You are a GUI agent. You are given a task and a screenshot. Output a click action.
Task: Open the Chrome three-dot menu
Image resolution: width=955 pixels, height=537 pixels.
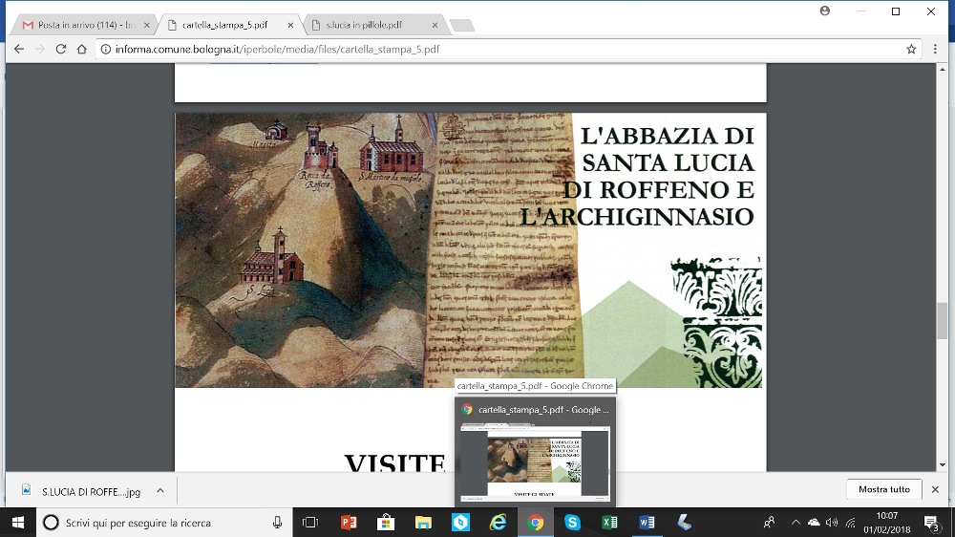pyautogui.click(x=936, y=50)
